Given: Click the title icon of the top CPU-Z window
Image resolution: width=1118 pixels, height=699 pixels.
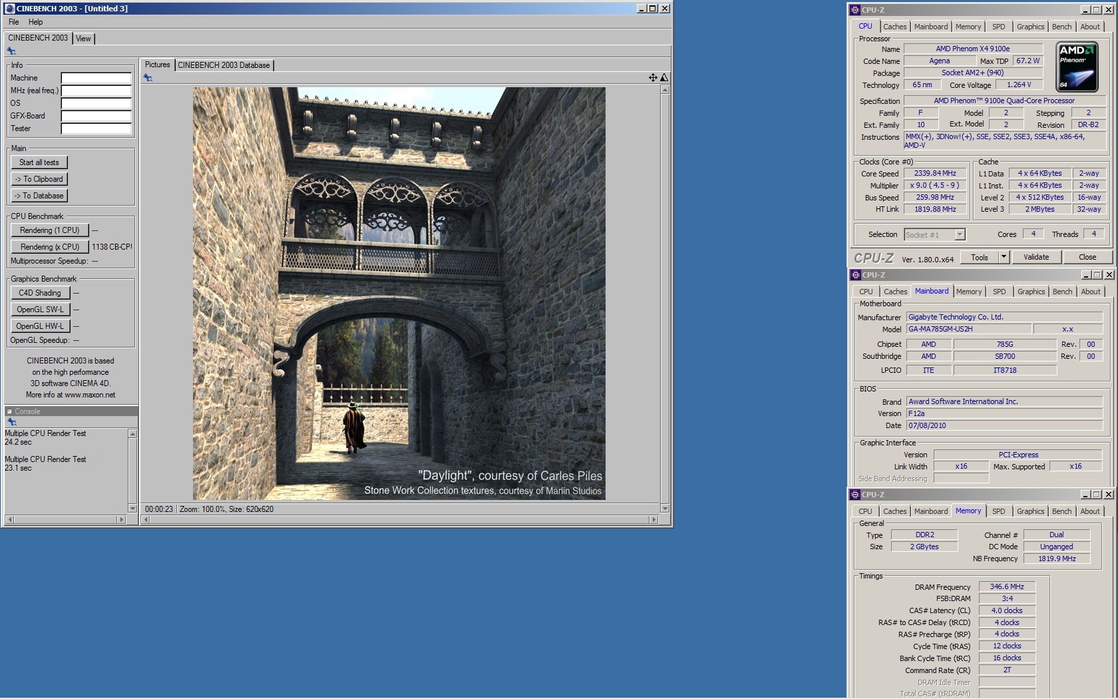Looking at the screenshot, I should tap(855, 10).
